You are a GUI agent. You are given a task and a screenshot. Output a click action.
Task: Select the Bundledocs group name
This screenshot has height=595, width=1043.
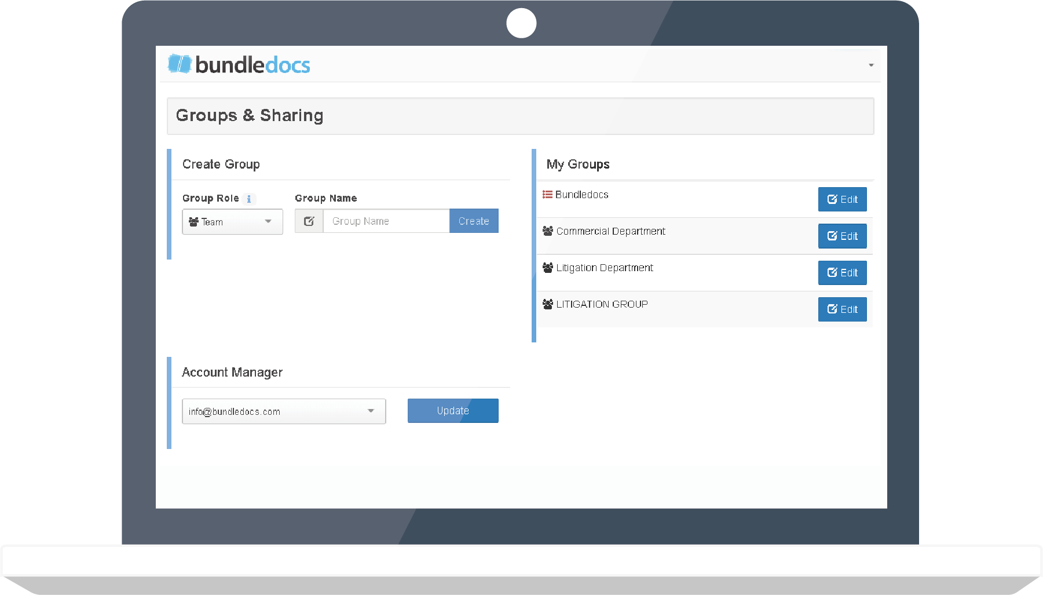pyautogui.click(x=582, y=195)
